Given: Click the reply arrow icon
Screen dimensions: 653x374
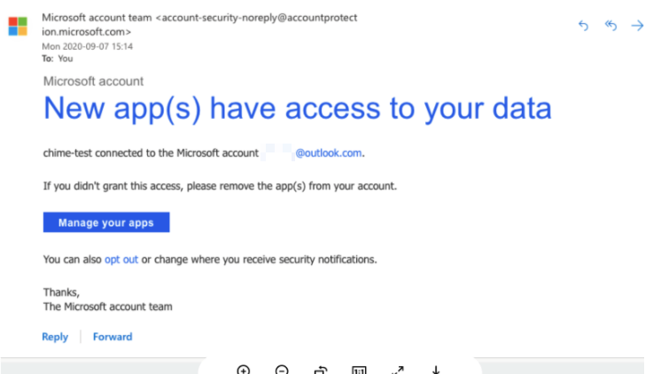Looking at the screenshot, I should (583, 26).
